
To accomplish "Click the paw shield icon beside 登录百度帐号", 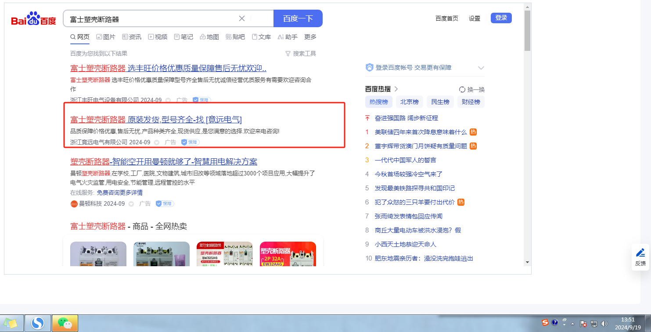I will point(369,68).
